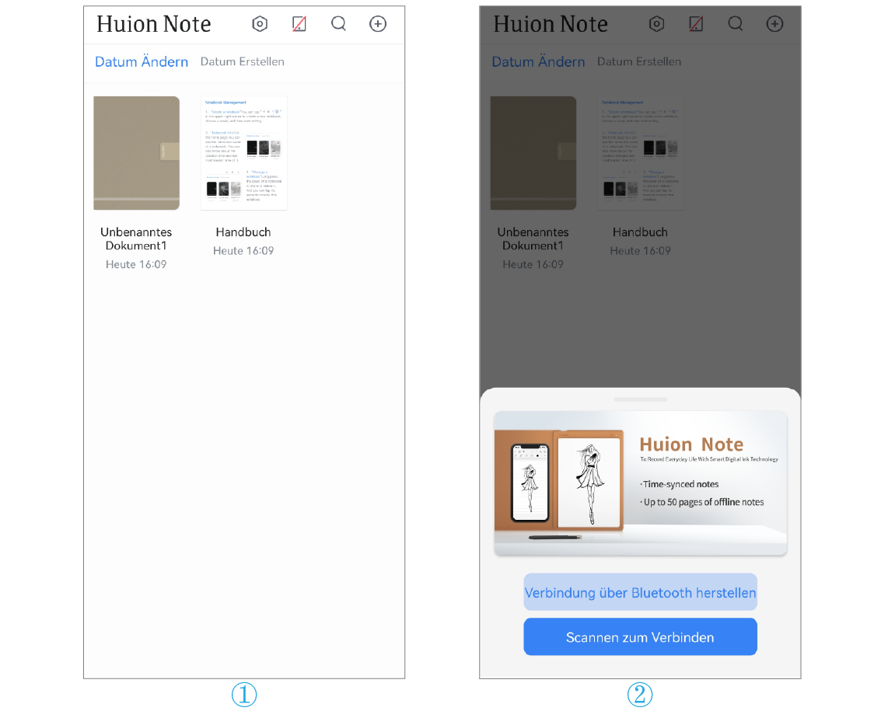
Task: Tap the dimmed Datum Ändern tab in screen 2
Action: (538, 61)
